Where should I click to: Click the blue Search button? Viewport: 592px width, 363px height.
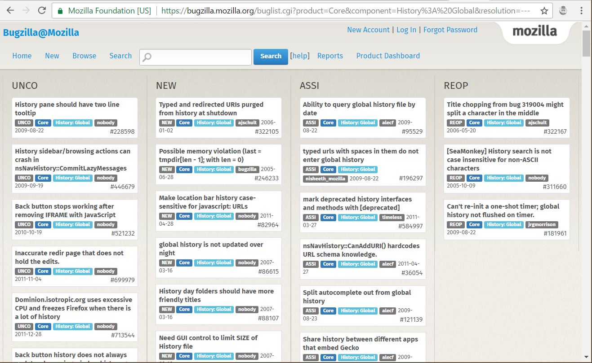pos(271,57)
